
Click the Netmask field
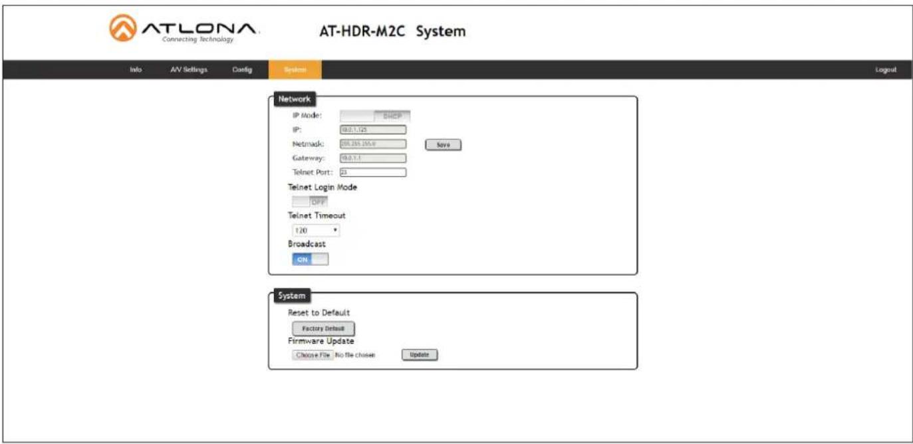click(372, 143)
